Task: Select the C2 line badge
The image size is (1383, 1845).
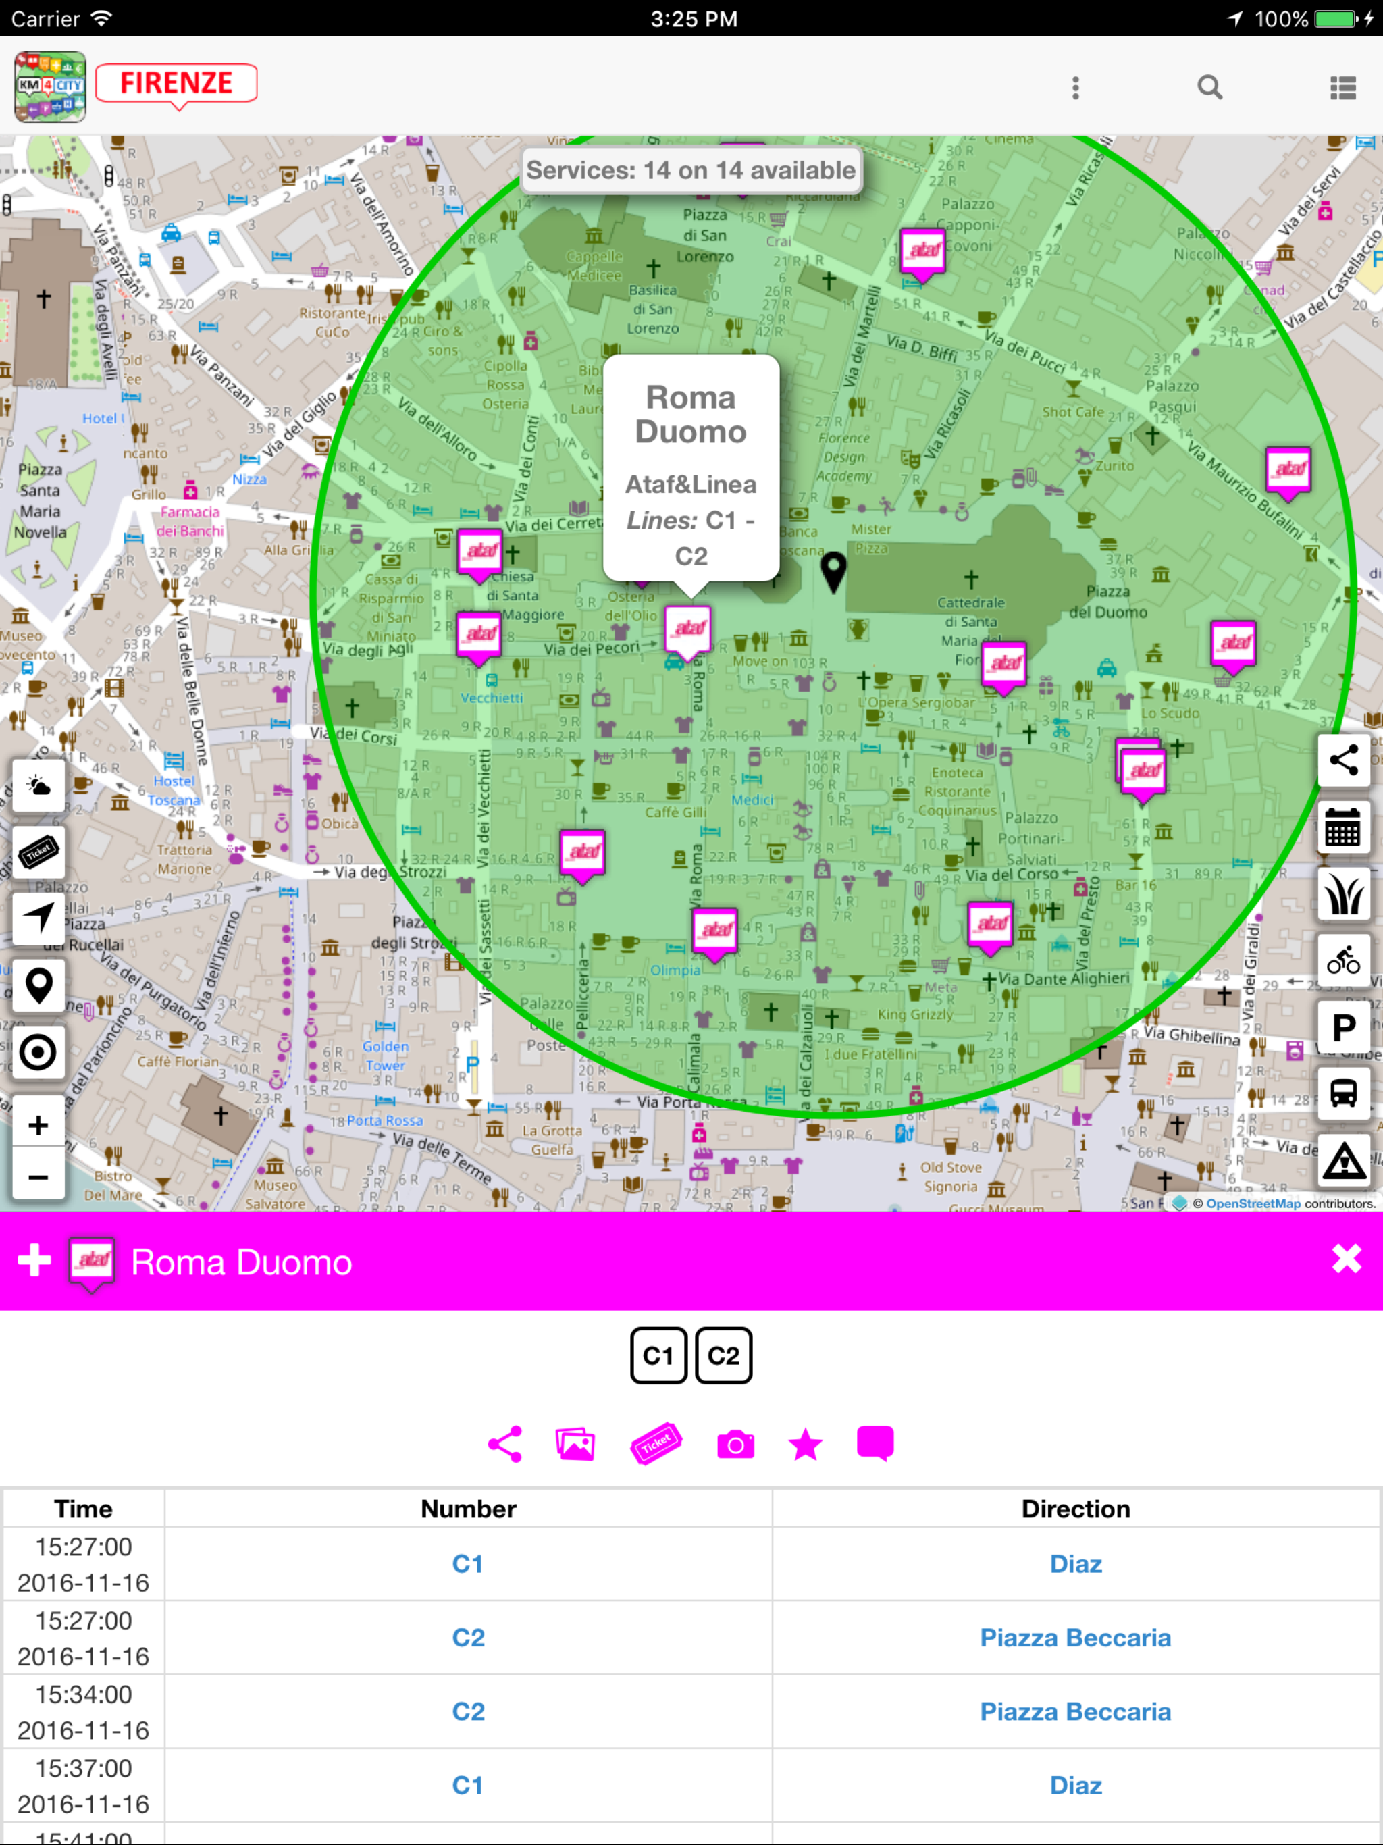Action: point(723,1355)
